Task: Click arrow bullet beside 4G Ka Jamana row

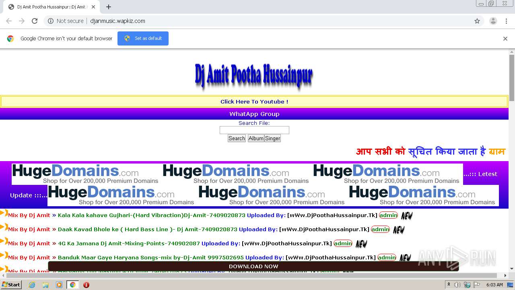Action: [4, 241]
